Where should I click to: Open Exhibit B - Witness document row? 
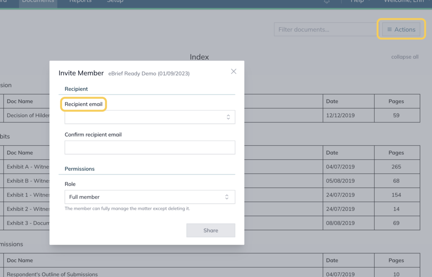(x=28, y=180)
